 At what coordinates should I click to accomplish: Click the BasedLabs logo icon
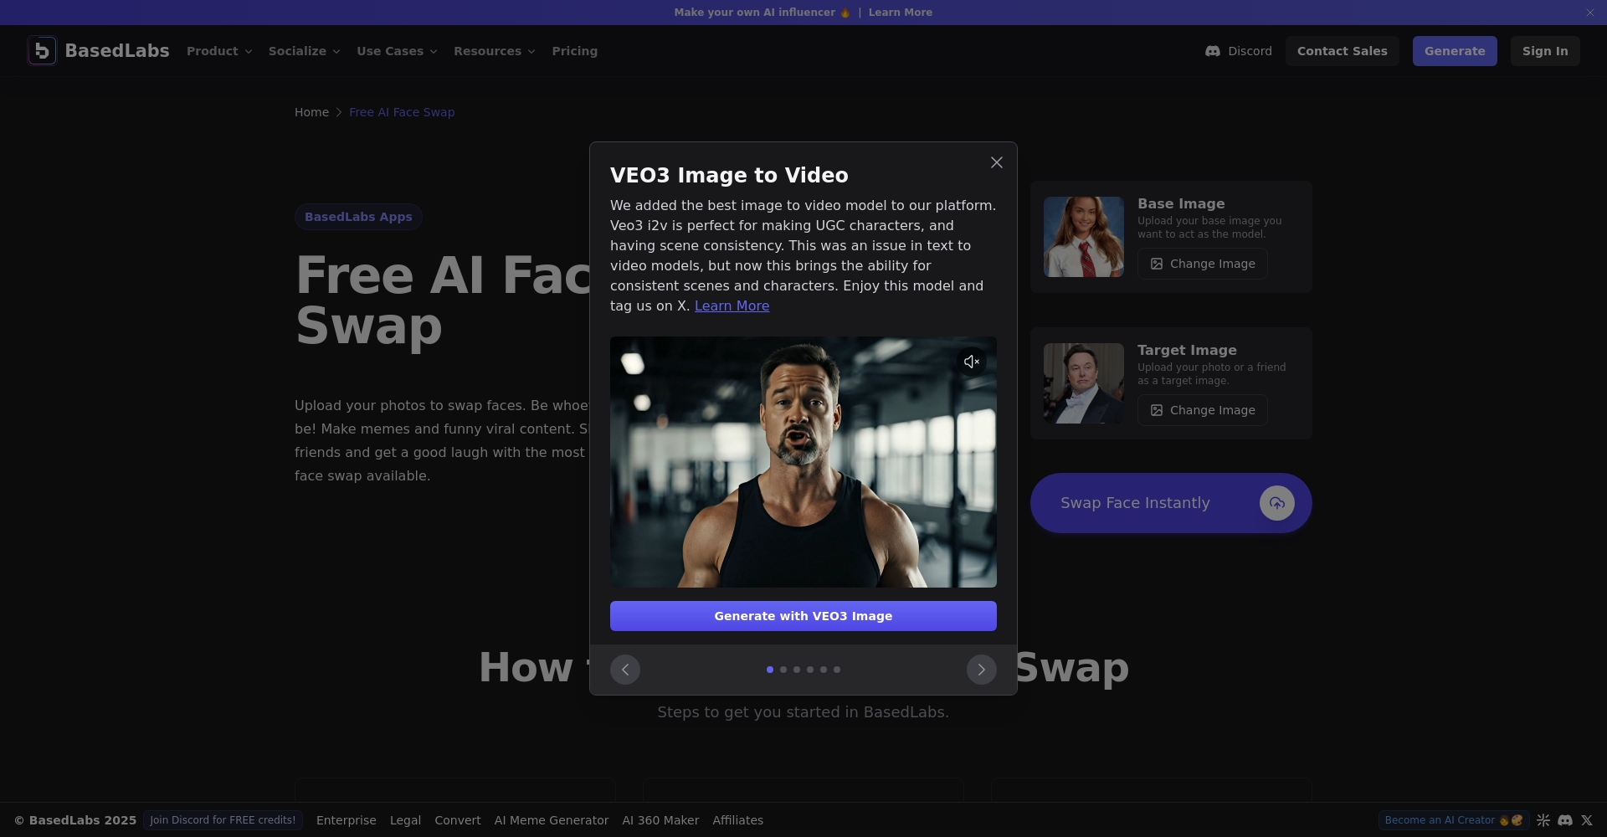point(42,51)
